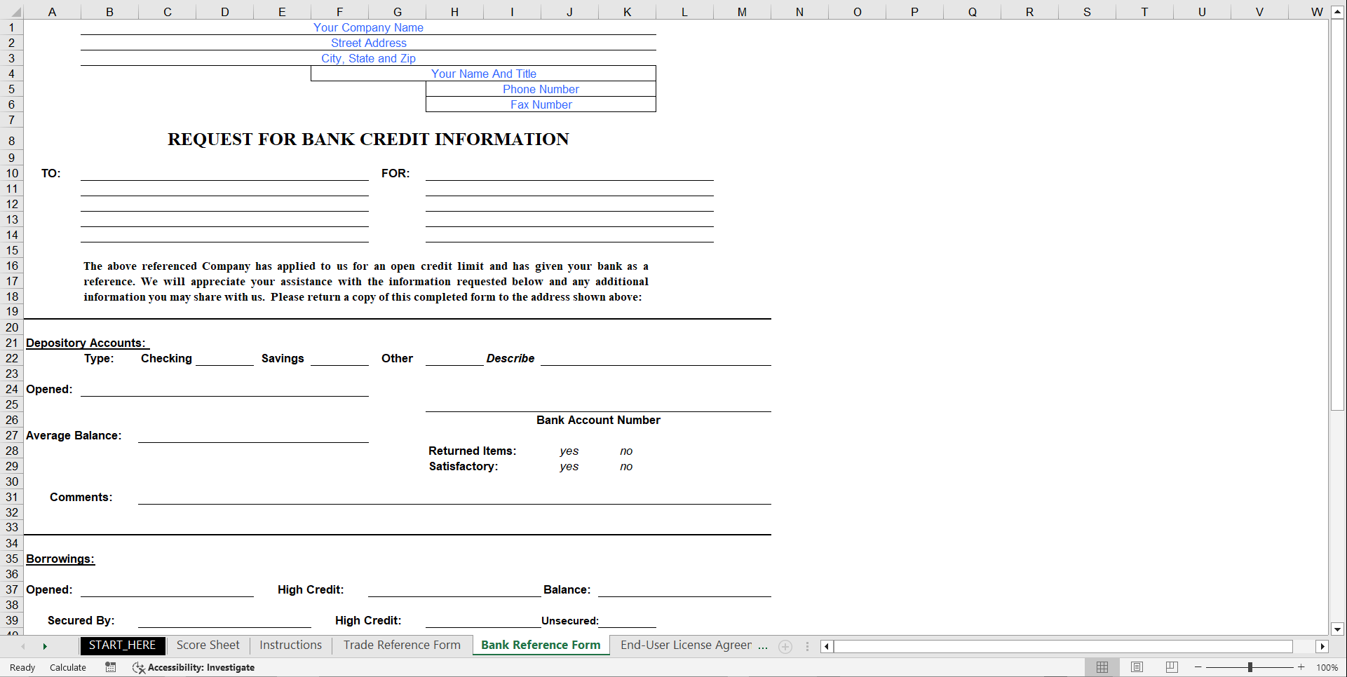Click the Phone Number cell
Image resolution: width=1347 pixels, height=677 pixels.
pyautogui.click(x=541, y=89)
